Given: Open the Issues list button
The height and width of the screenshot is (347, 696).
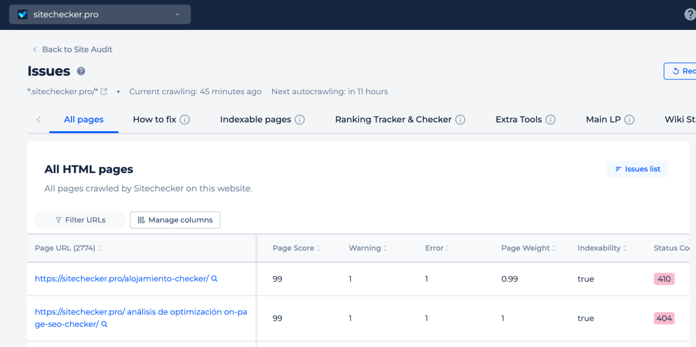Looking at the screenshot, I should 638,169.
